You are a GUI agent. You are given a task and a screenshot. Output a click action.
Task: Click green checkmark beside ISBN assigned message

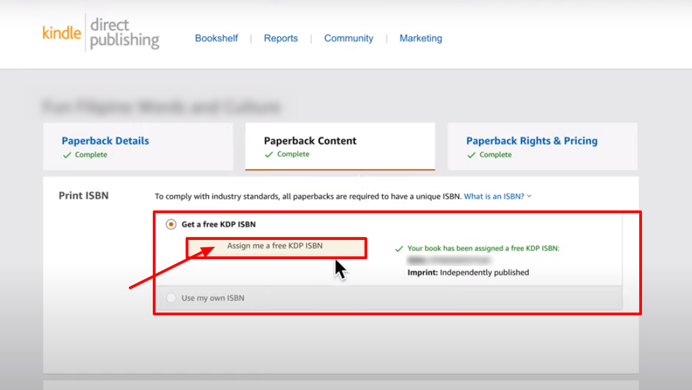[399, 249]
